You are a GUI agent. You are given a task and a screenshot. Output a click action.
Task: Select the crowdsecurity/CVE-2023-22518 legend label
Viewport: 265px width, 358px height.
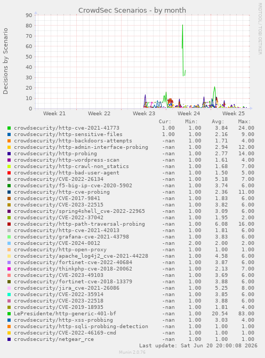(x=59, y=301)
